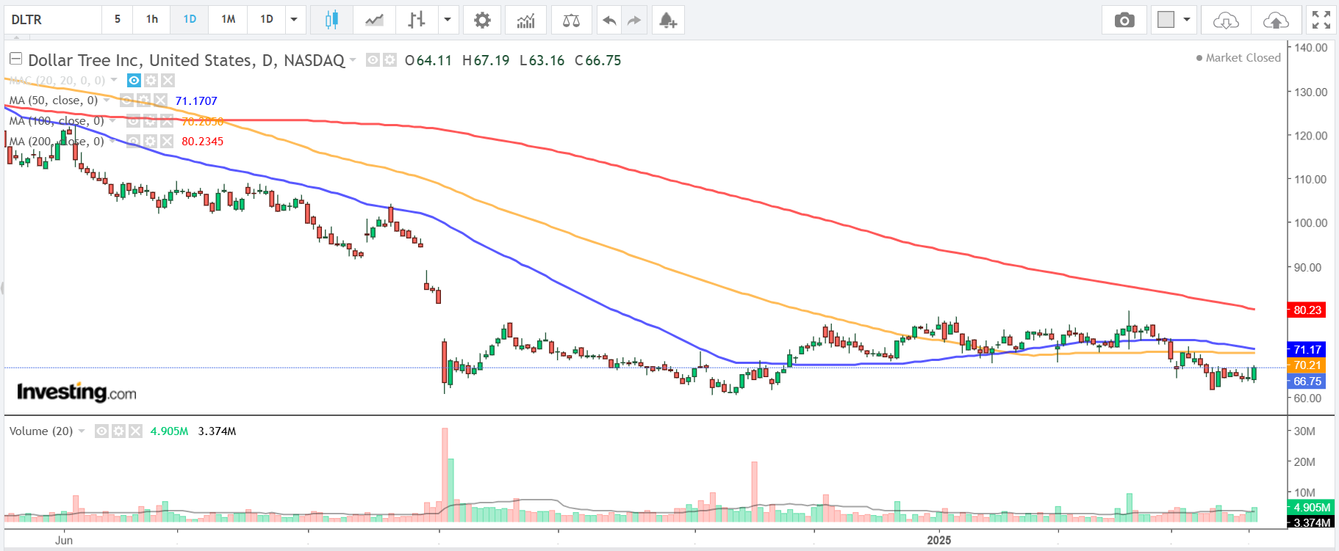Remove the MAC (20, 20, 0, 0) indicator
This screenshot has height=551, width=1339.
tap(168, 81)
